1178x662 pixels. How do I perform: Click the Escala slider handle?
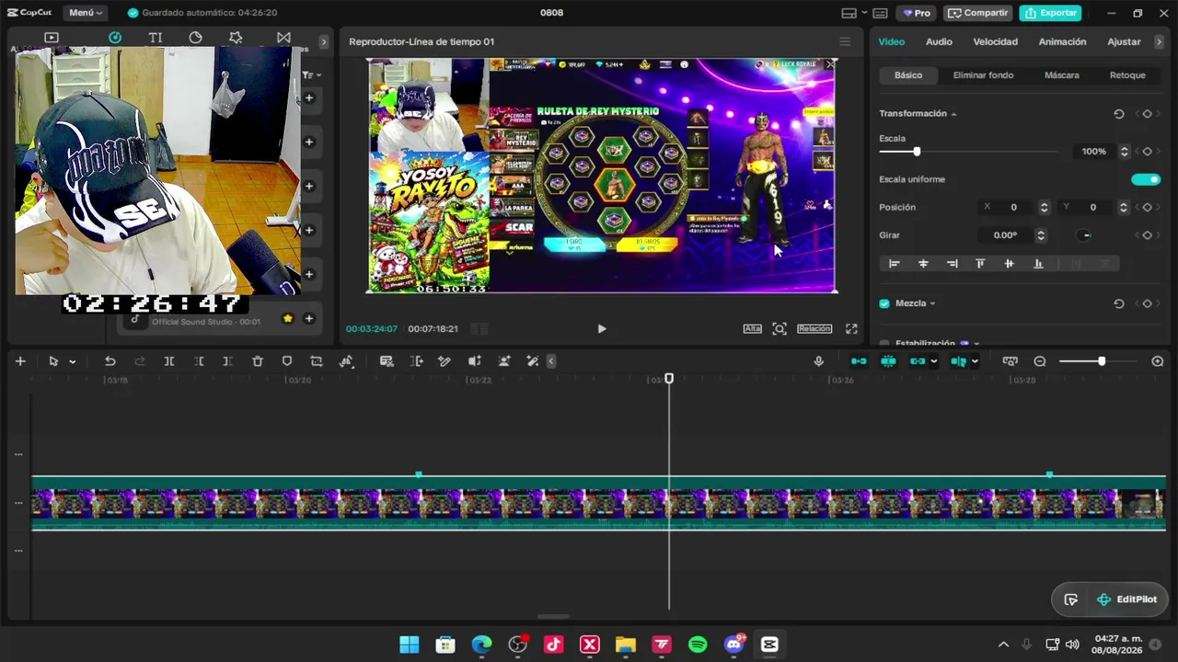[x=917, y=152]
